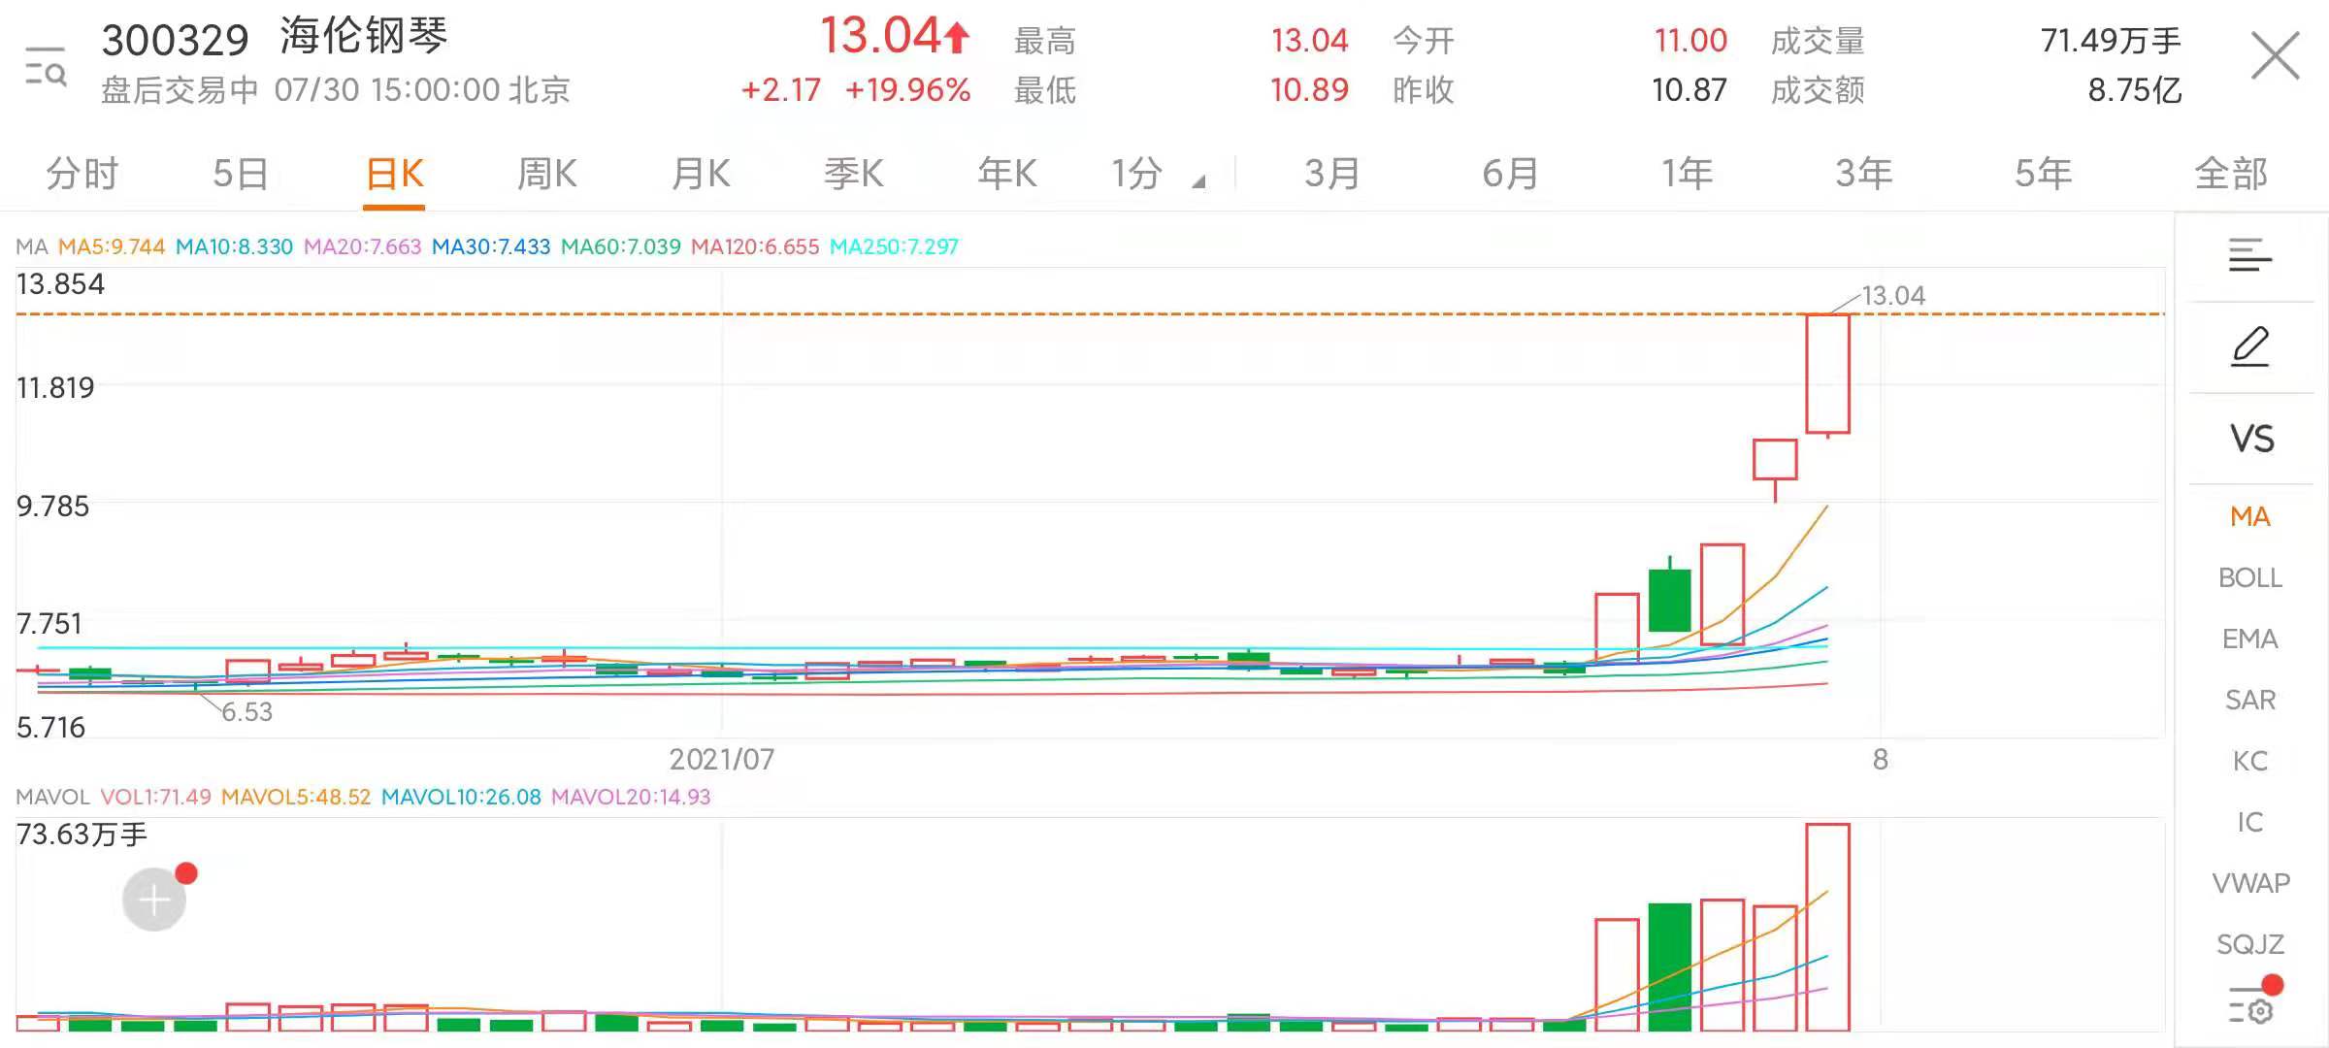Select the 日K tab

[394, 174]
